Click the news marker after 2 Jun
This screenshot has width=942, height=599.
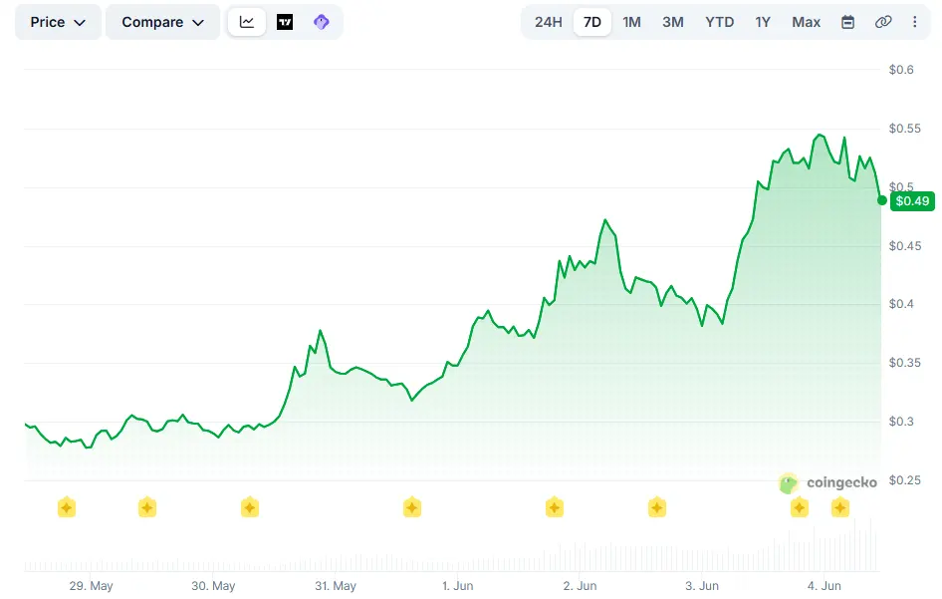click(657, 507)
